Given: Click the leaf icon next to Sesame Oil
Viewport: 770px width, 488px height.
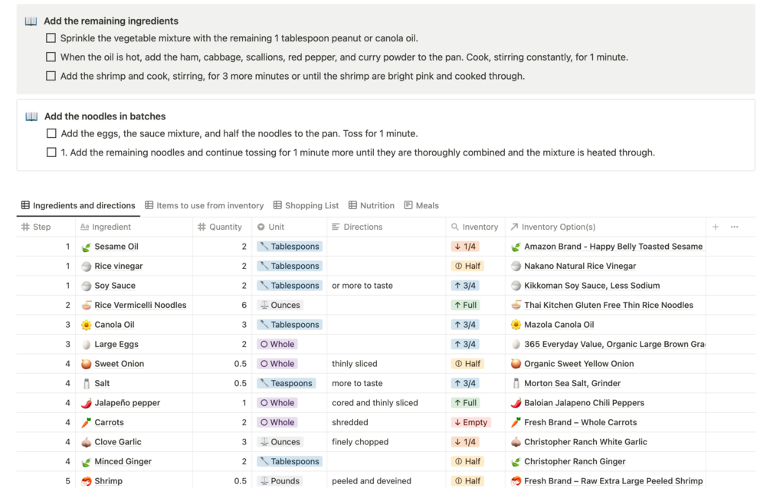Looking at the screenshot, I should (x=87, y=247).
